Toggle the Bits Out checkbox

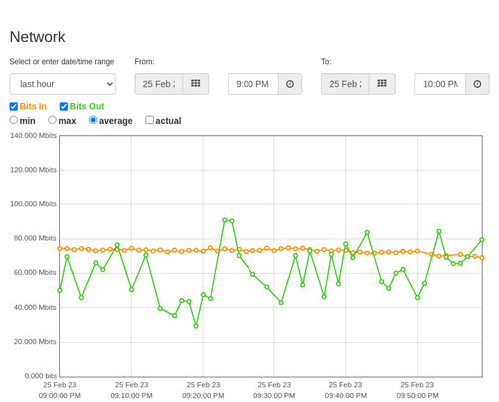(64, 106)
